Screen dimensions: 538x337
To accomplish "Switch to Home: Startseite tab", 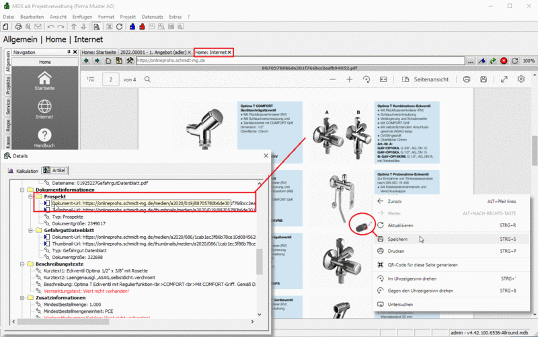I will tap(99, 52).
